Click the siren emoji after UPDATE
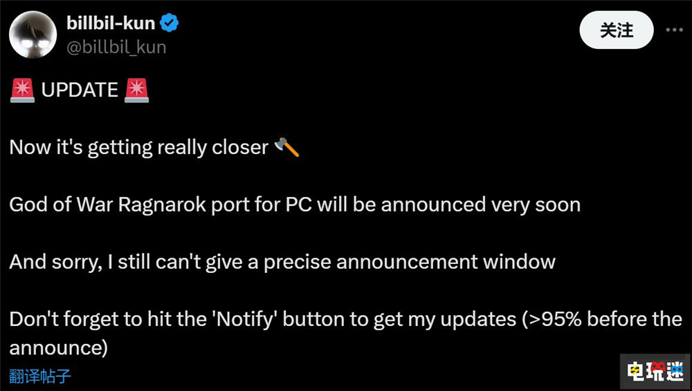The width and height of the screenshot is (692, 391). [x=136, y=90]
